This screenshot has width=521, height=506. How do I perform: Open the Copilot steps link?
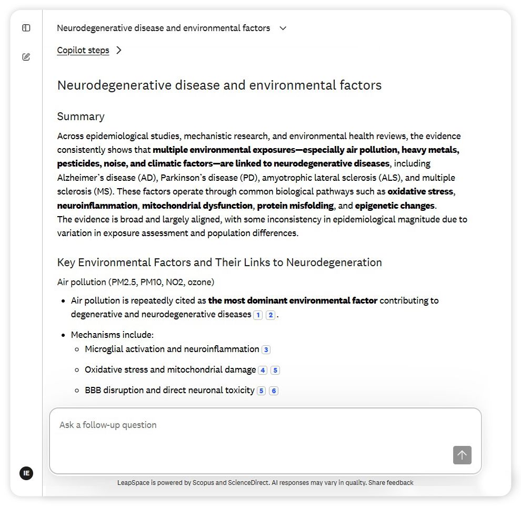coord(83,50)
